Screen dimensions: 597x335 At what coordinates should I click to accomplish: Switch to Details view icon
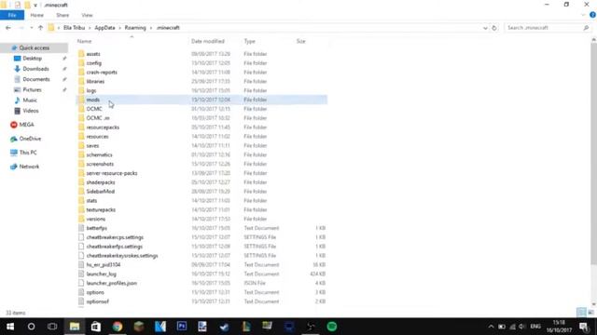coord(581,313)
